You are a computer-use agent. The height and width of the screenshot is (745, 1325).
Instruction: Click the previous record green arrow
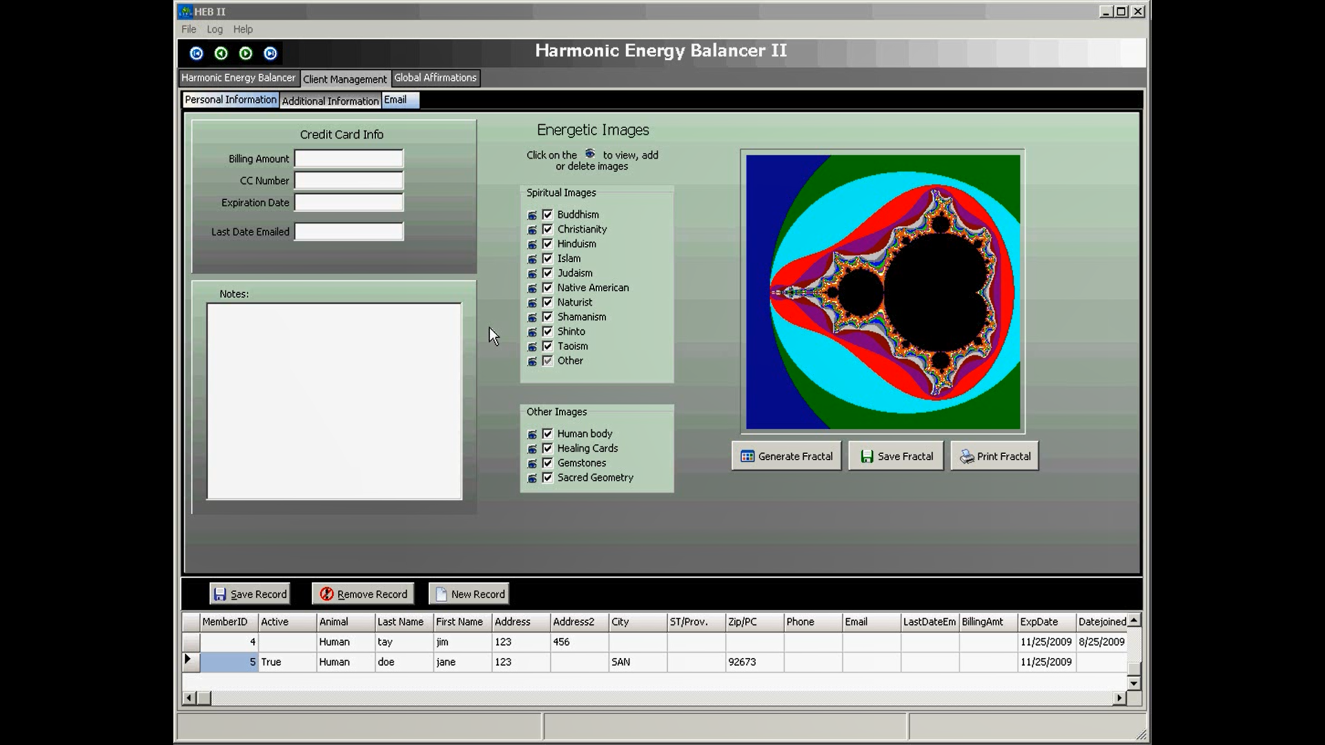tap(221, 53)
